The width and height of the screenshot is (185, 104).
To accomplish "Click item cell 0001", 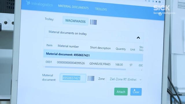I will tap(49, 62).
